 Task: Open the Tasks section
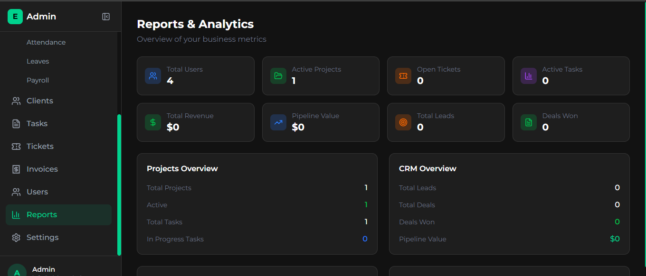click(37, 124)
